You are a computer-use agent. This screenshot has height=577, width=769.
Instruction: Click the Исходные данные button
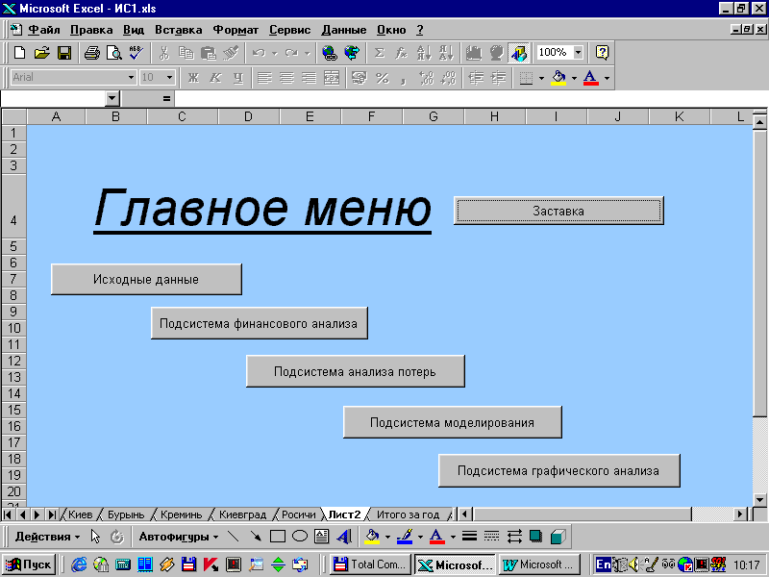click(146, 279)
